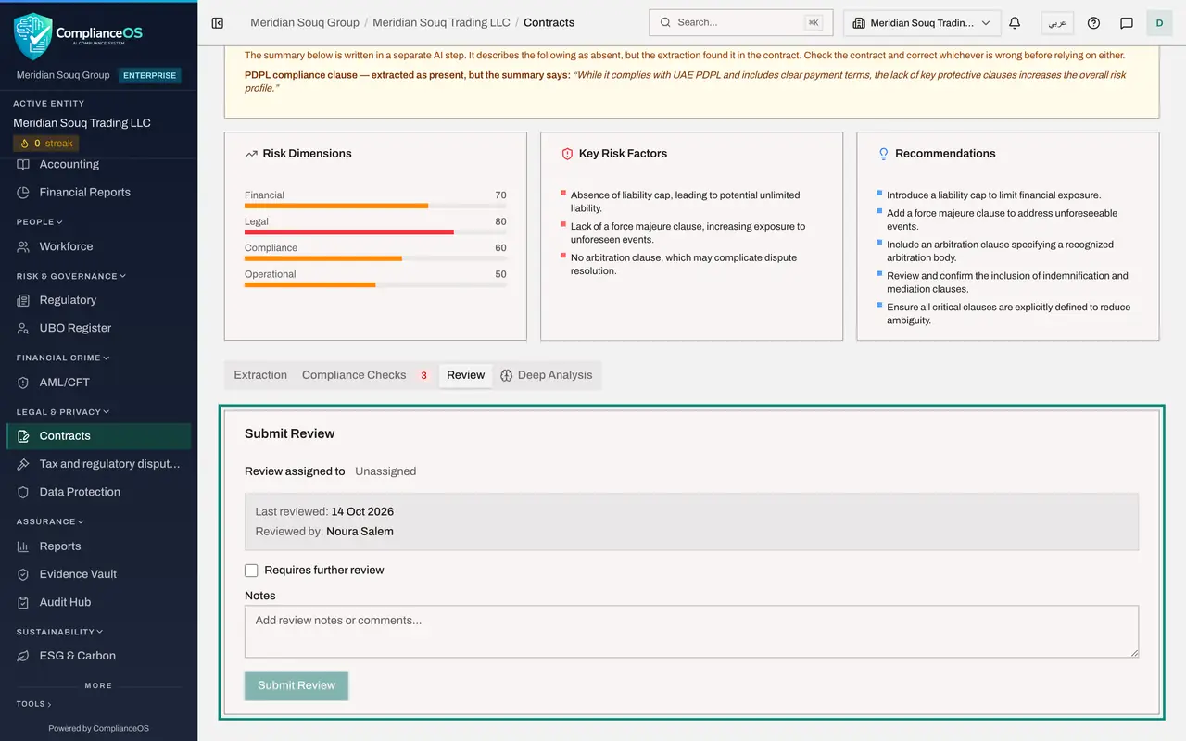Image resolution: width=1186 pixels, height=741 pixels.
Task: Select the Review tab
Action: point(465,375)
